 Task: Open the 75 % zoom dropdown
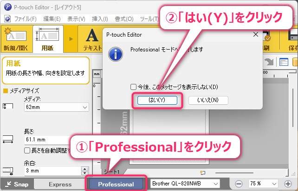point(263,184)
